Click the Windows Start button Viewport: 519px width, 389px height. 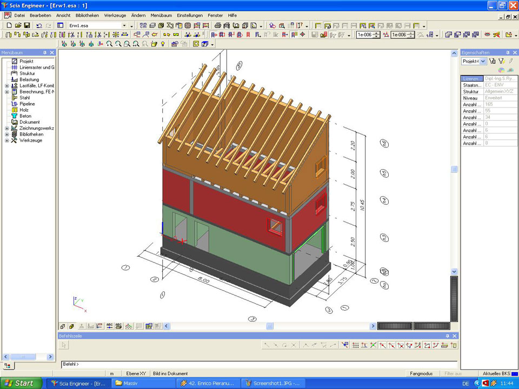pos(21,383)
